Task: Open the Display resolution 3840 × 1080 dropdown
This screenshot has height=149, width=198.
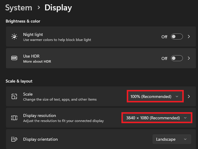Action: click(x=156, y=118)
